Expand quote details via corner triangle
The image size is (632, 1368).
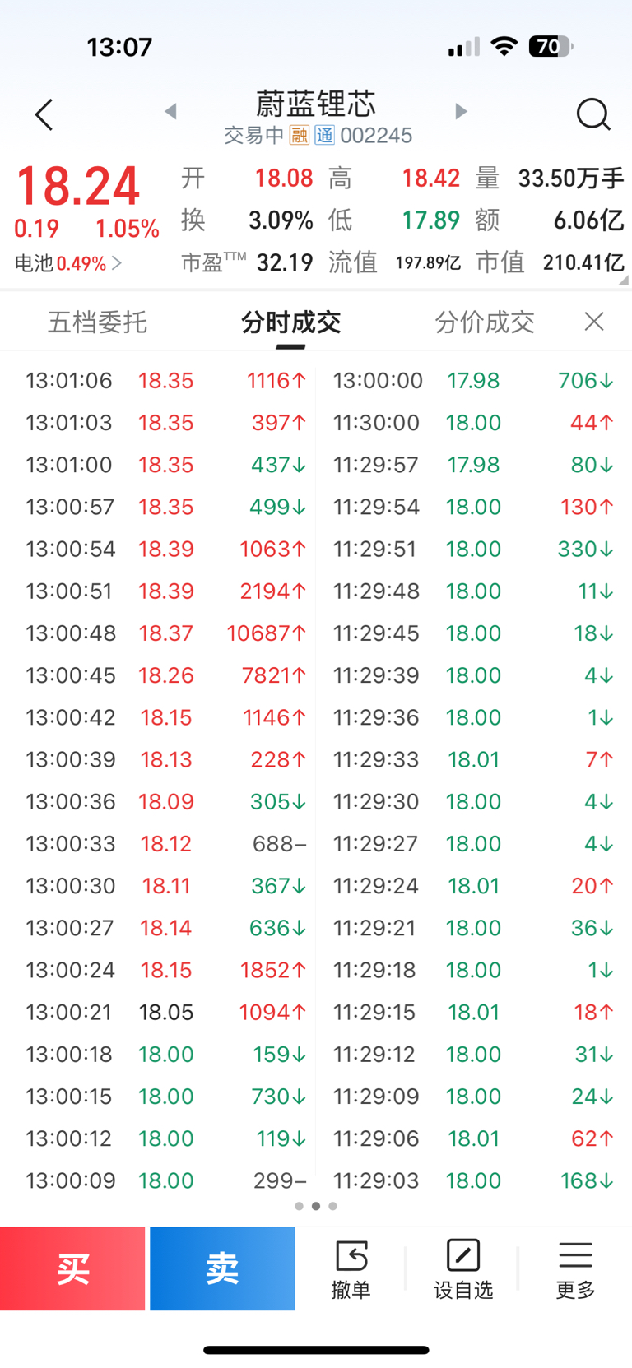pyautogui.click(x=624, y=281)
